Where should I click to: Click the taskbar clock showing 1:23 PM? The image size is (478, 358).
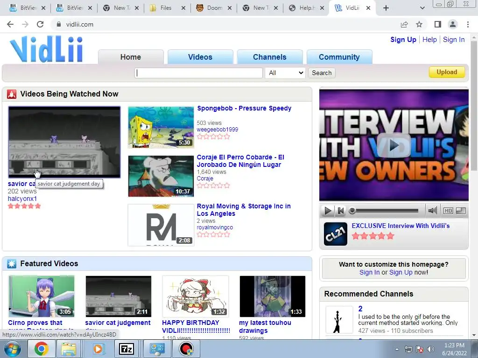click(x=454, y=349)
